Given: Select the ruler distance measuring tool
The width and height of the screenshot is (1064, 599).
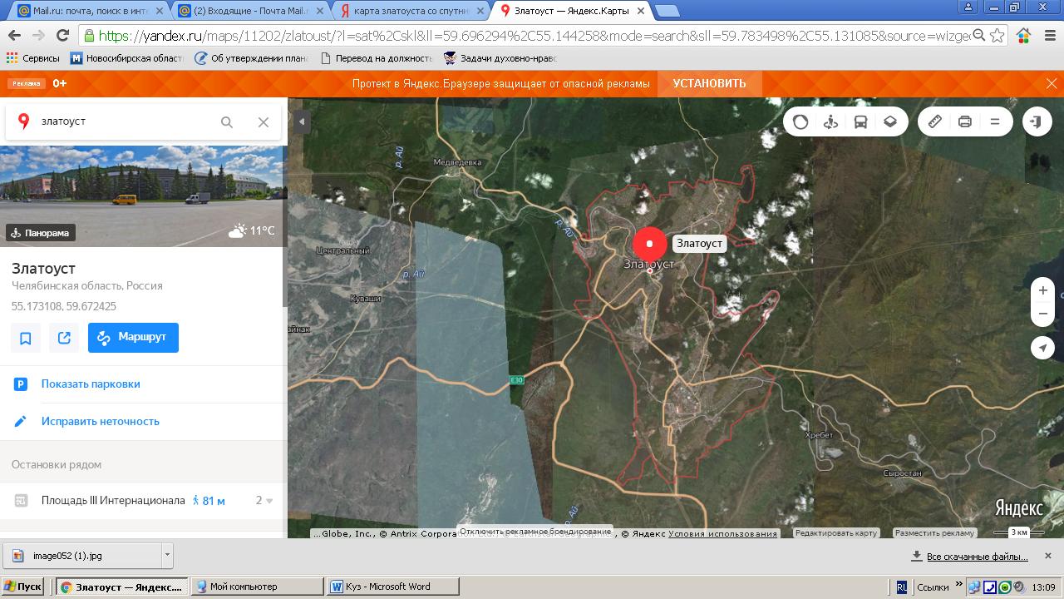Looking at the screenshot, I should [x=935, y=121].
